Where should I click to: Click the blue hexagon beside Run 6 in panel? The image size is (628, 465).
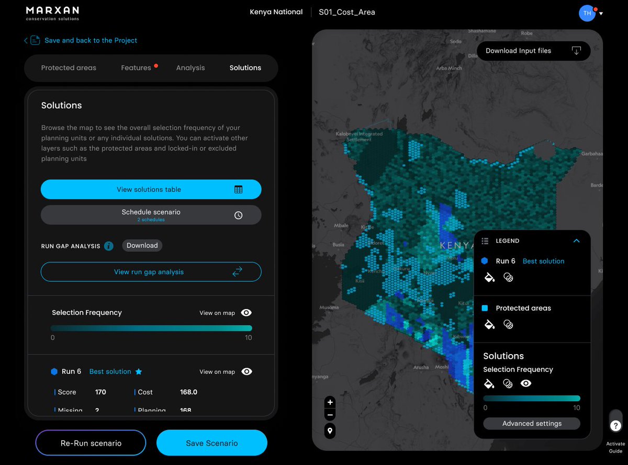[54, 371]
